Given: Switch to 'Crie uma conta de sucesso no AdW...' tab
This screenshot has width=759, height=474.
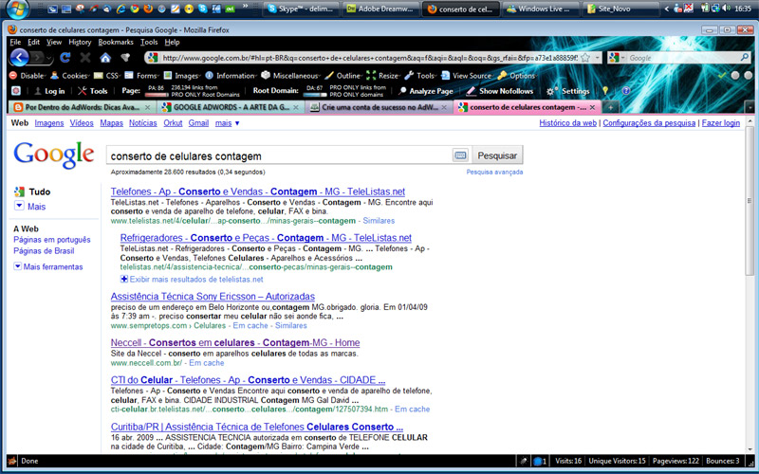Looking at the screenshot, I should (379, 107).
